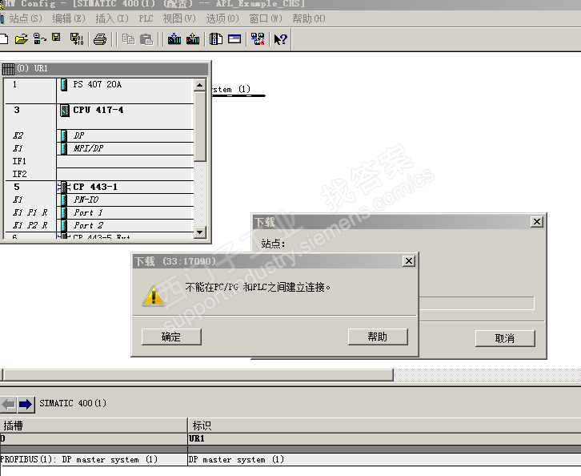Select the Port 1 row
The width and height of the screenshot is (581, 476).
(x=99, y=212)
